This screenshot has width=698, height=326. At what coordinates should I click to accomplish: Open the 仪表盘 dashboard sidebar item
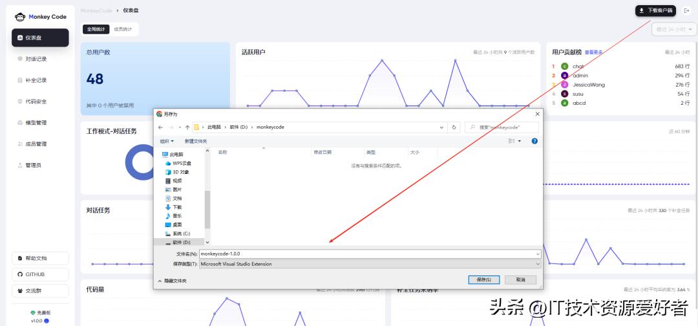point(40,38)
